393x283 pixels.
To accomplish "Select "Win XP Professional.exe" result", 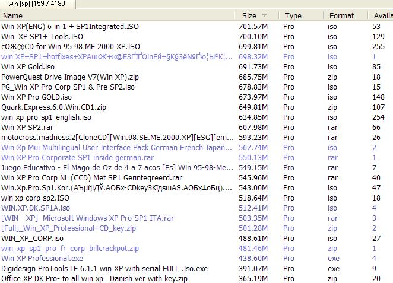I will (x=42, y=259).
